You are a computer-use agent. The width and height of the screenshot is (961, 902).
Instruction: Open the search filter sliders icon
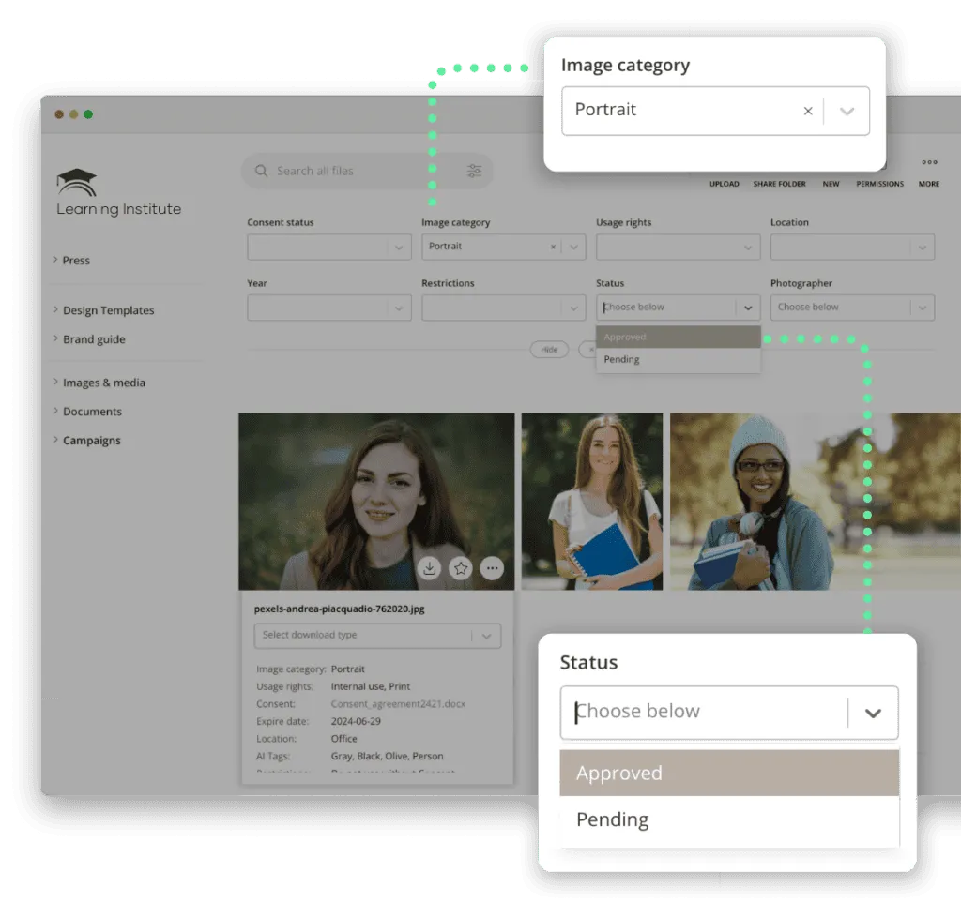click(x=474, y=171)
